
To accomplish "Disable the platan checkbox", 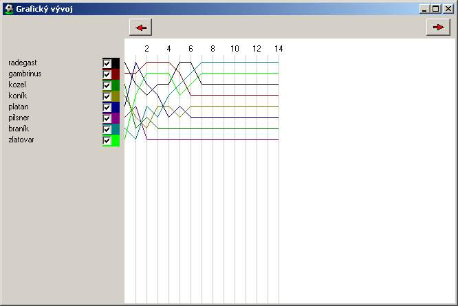I will tap(107, 107).
